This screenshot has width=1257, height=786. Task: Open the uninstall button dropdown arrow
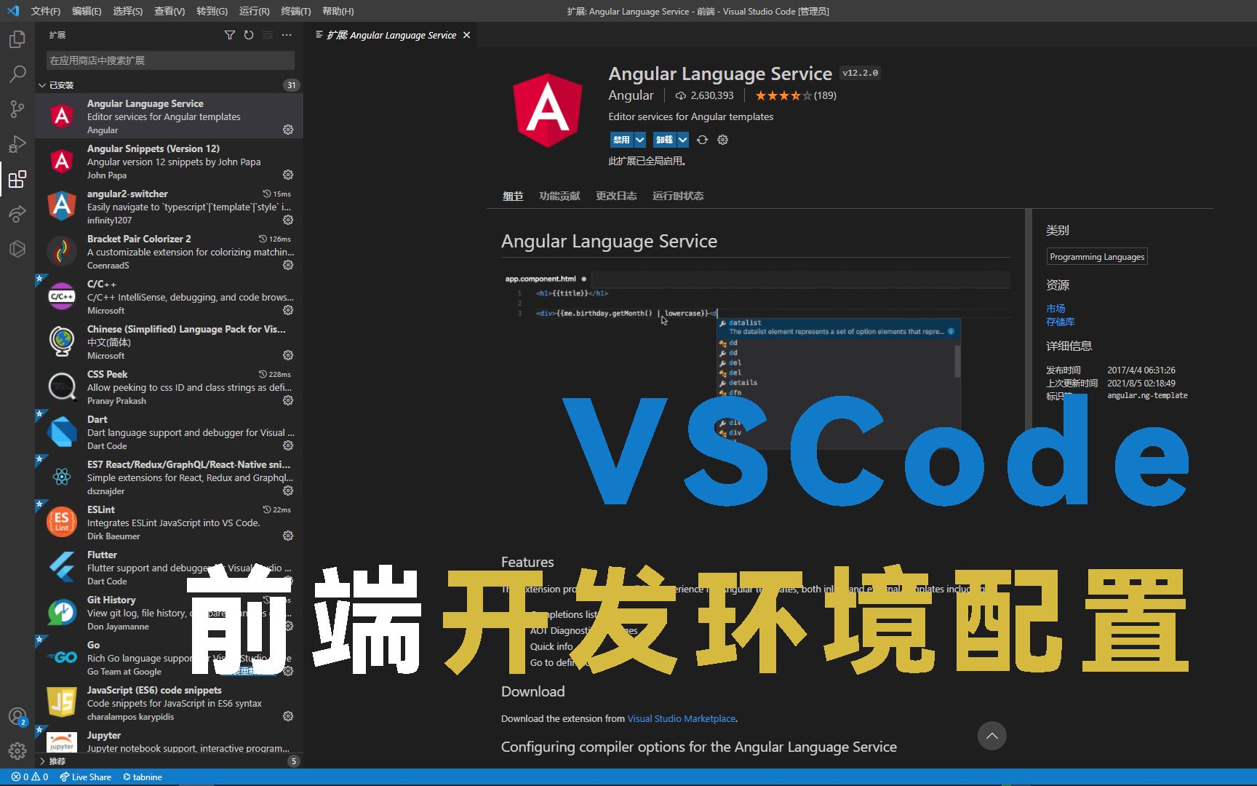point(683,140)
